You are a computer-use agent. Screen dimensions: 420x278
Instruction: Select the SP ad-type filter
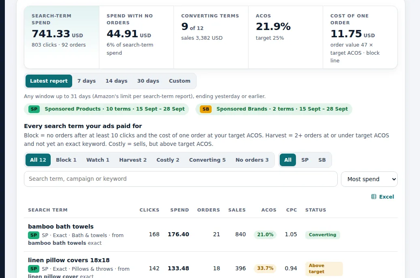[x=305, y=160]
